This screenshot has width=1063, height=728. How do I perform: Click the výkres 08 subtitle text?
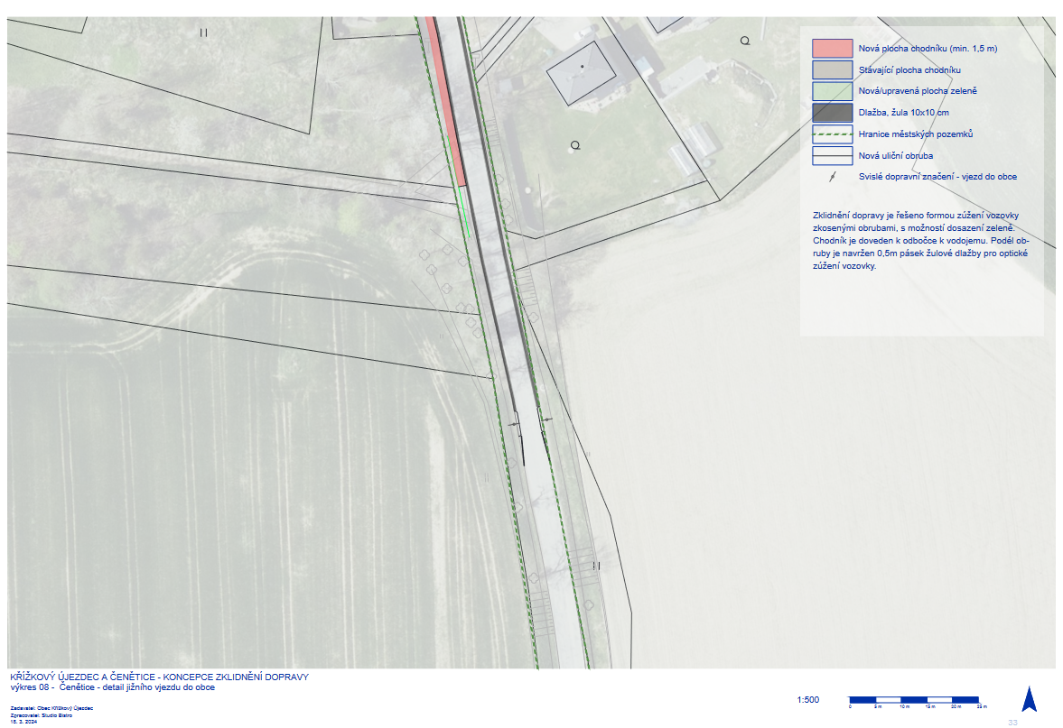(x=112, y=687)
